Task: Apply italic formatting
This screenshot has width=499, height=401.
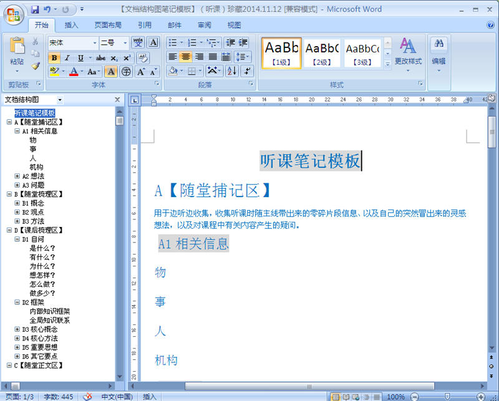Action: tap(66, 57)
